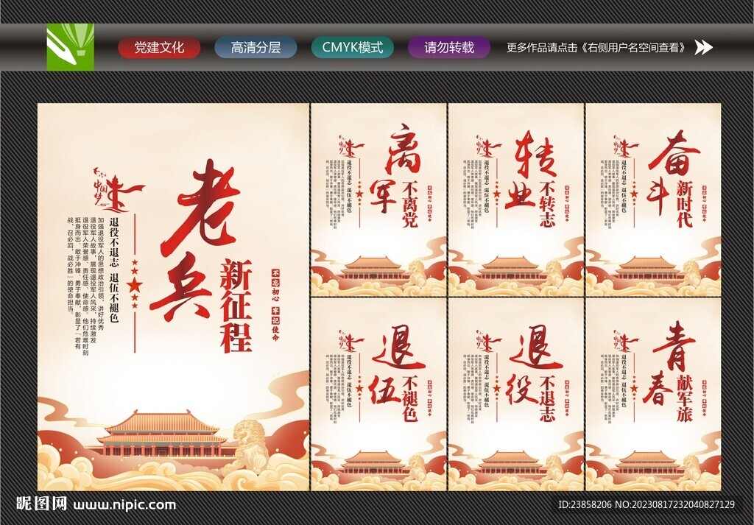Select the red 党建文化 pill button
Screen dimensions: 754x525
tap(159, 48)
